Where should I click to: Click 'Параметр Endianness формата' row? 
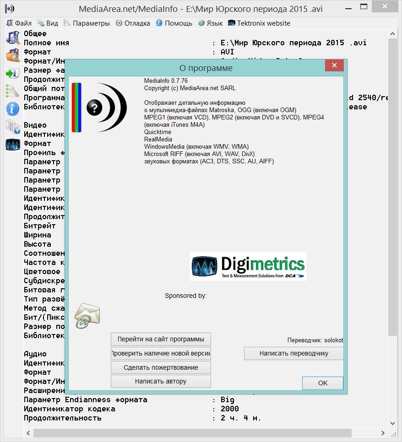click(129, 400)
